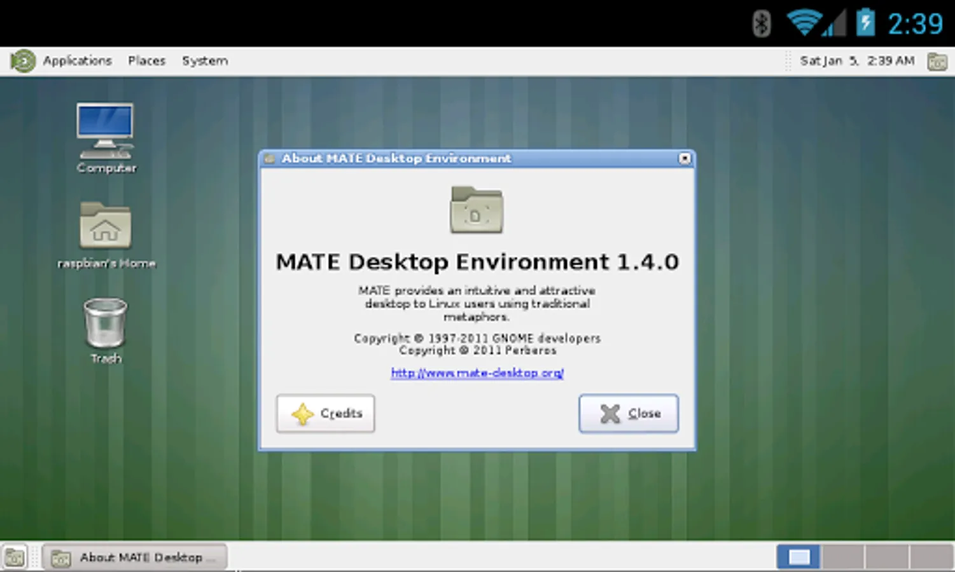
Task: Click the Credits button
Action: tap(326, 414)
